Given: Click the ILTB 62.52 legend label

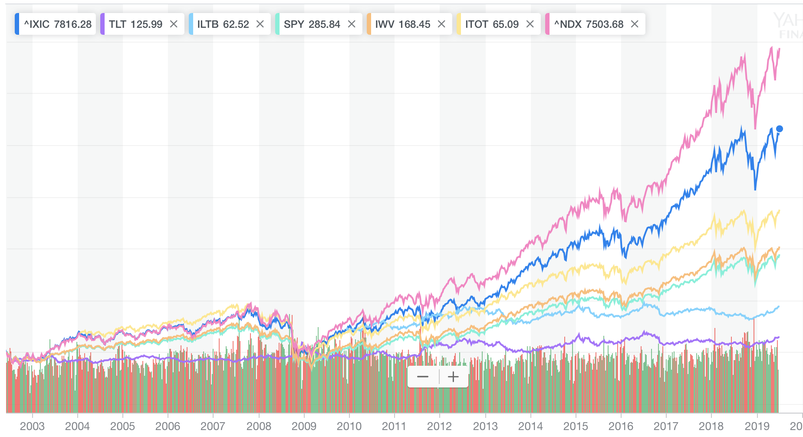Looking at the screenshot, I should click(x=223, y=24).
